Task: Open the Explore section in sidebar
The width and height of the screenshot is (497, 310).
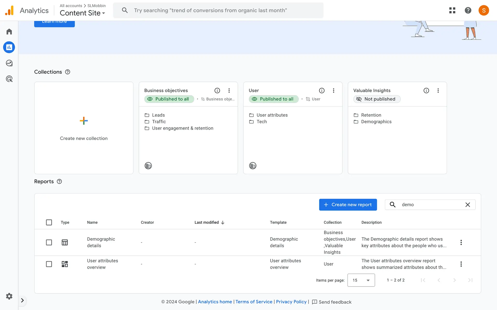Action: pyautogui.click(x=9, y=63)
